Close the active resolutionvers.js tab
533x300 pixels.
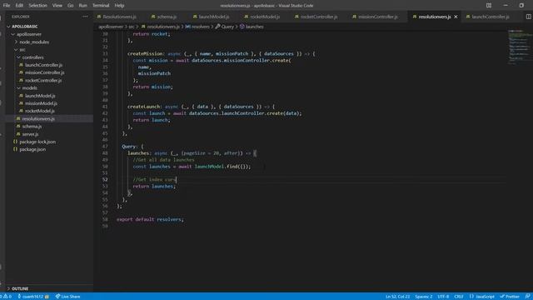pyautogui.click(x=456, y=17)
